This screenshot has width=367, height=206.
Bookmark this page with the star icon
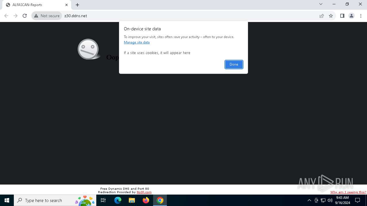(x=331, y=16)
